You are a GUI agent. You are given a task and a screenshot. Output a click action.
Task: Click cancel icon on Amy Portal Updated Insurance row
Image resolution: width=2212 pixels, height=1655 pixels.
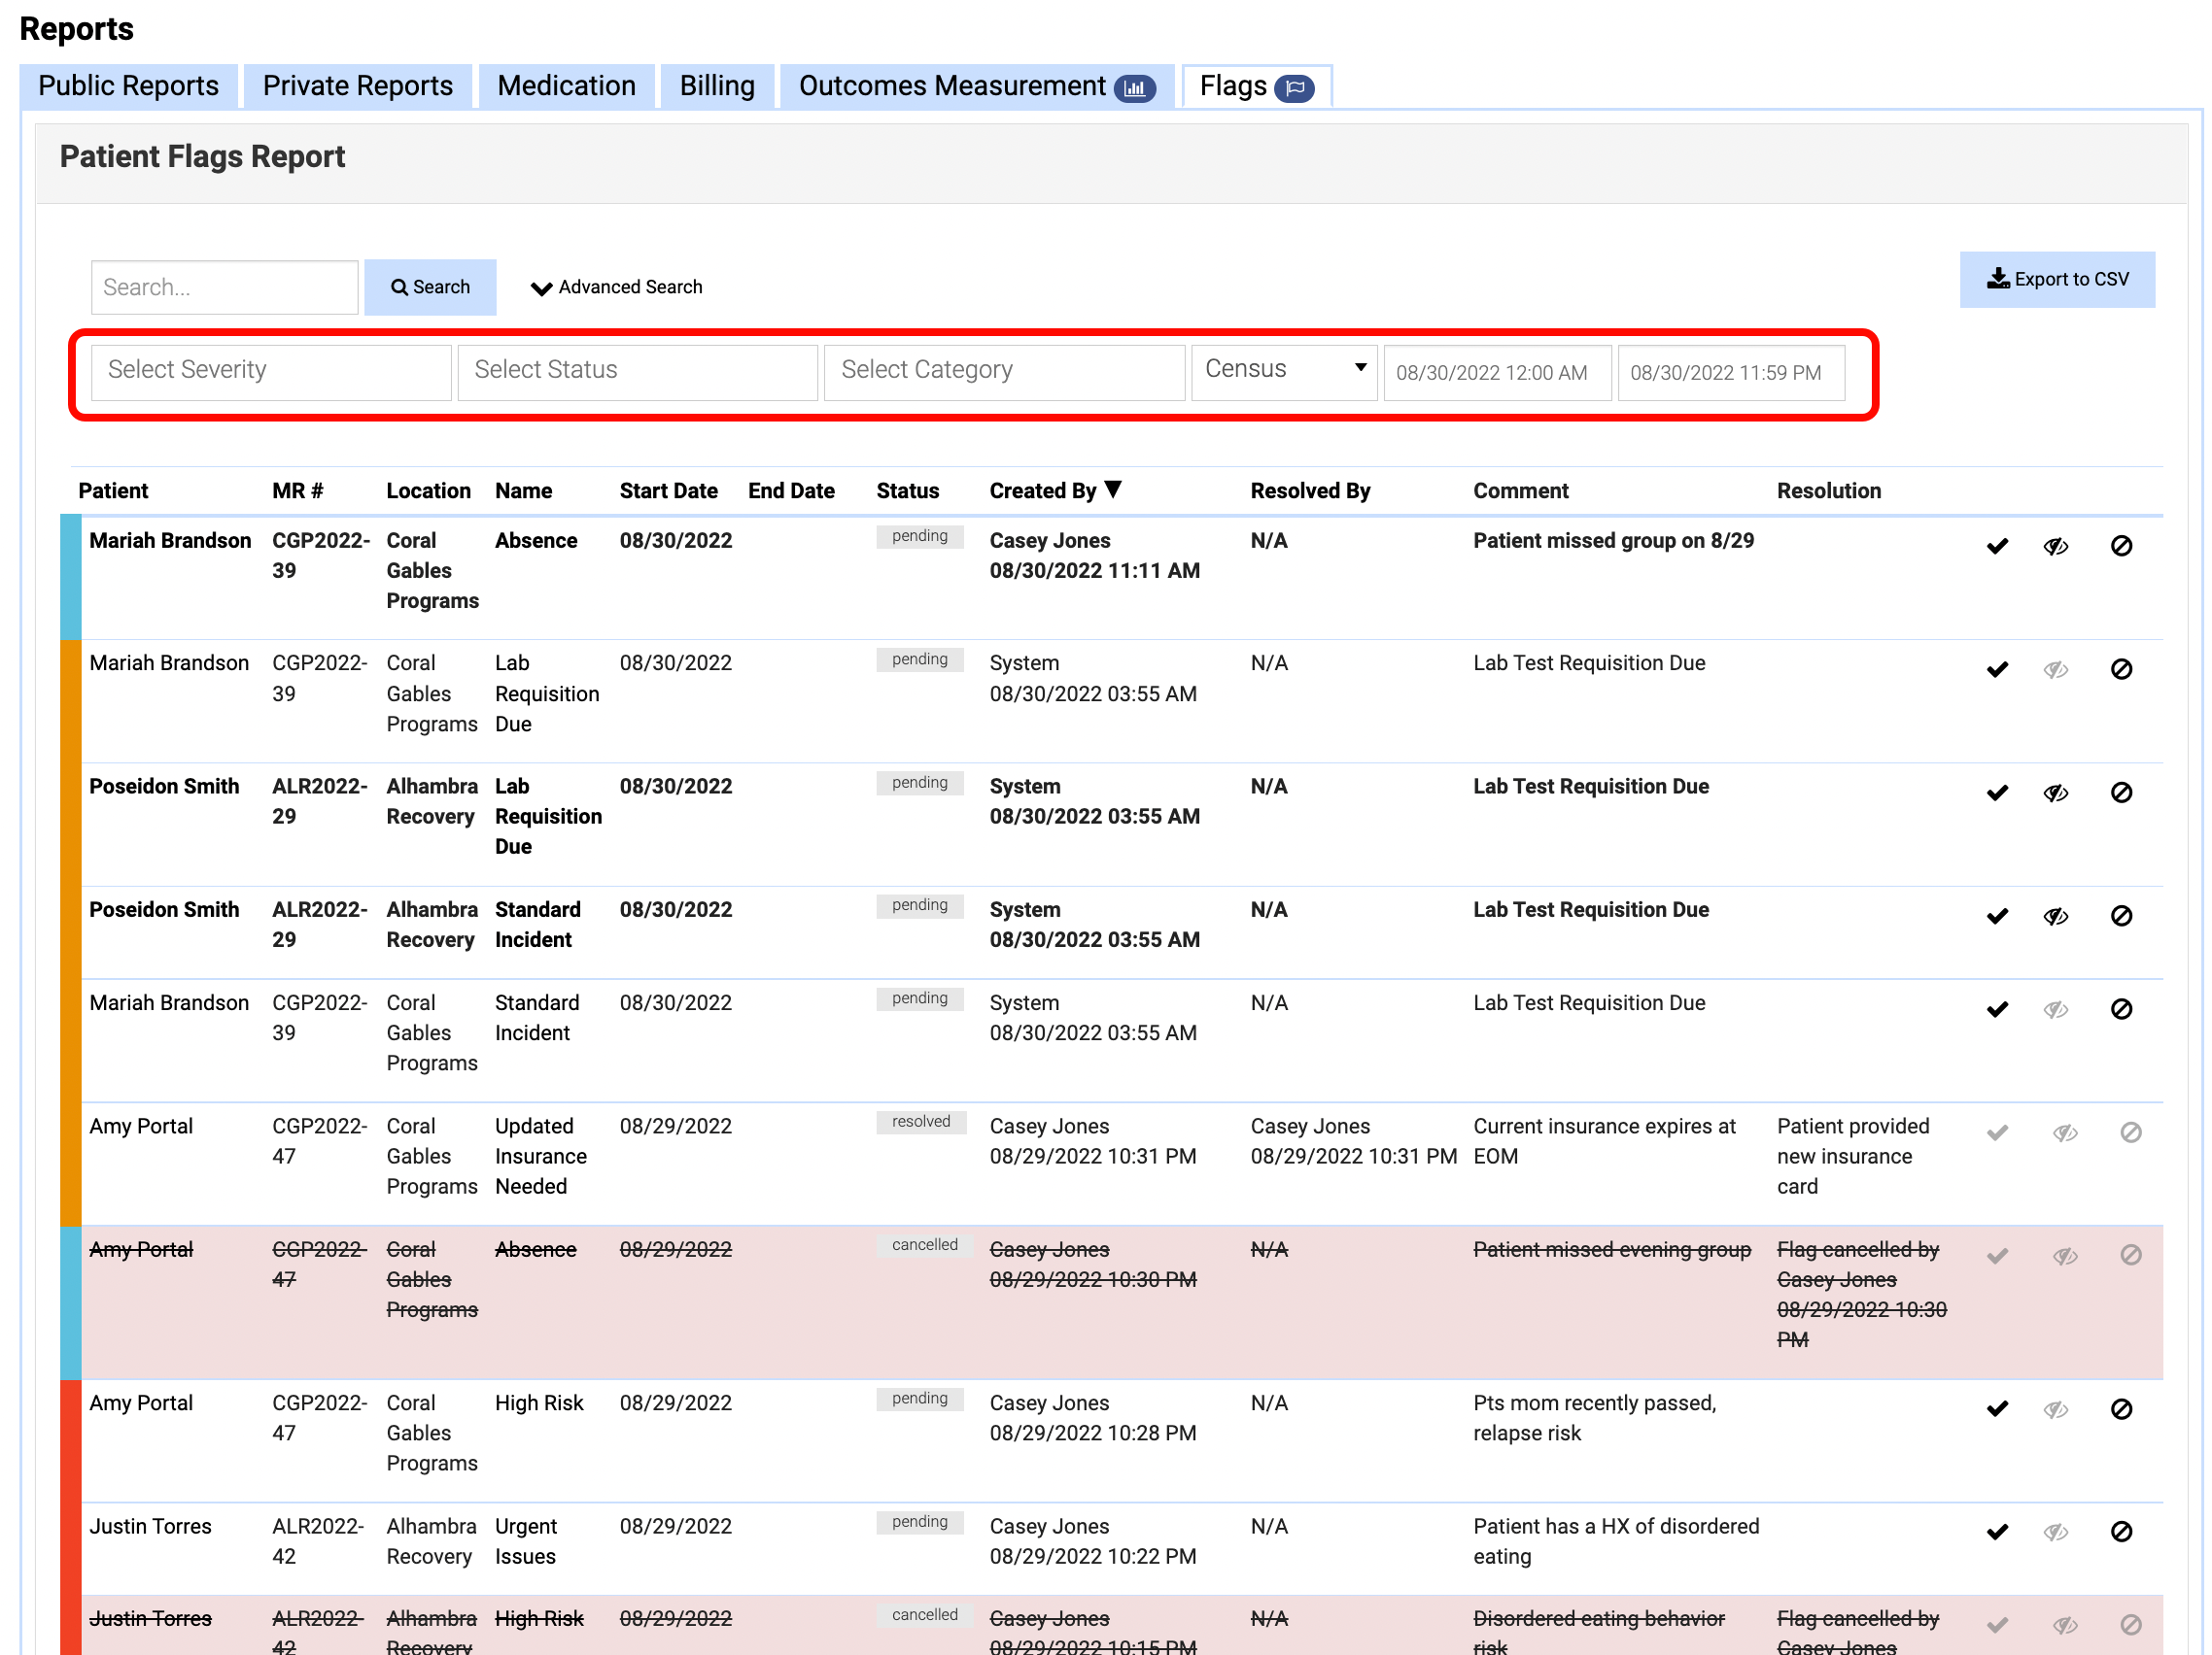(2131, 1132)
